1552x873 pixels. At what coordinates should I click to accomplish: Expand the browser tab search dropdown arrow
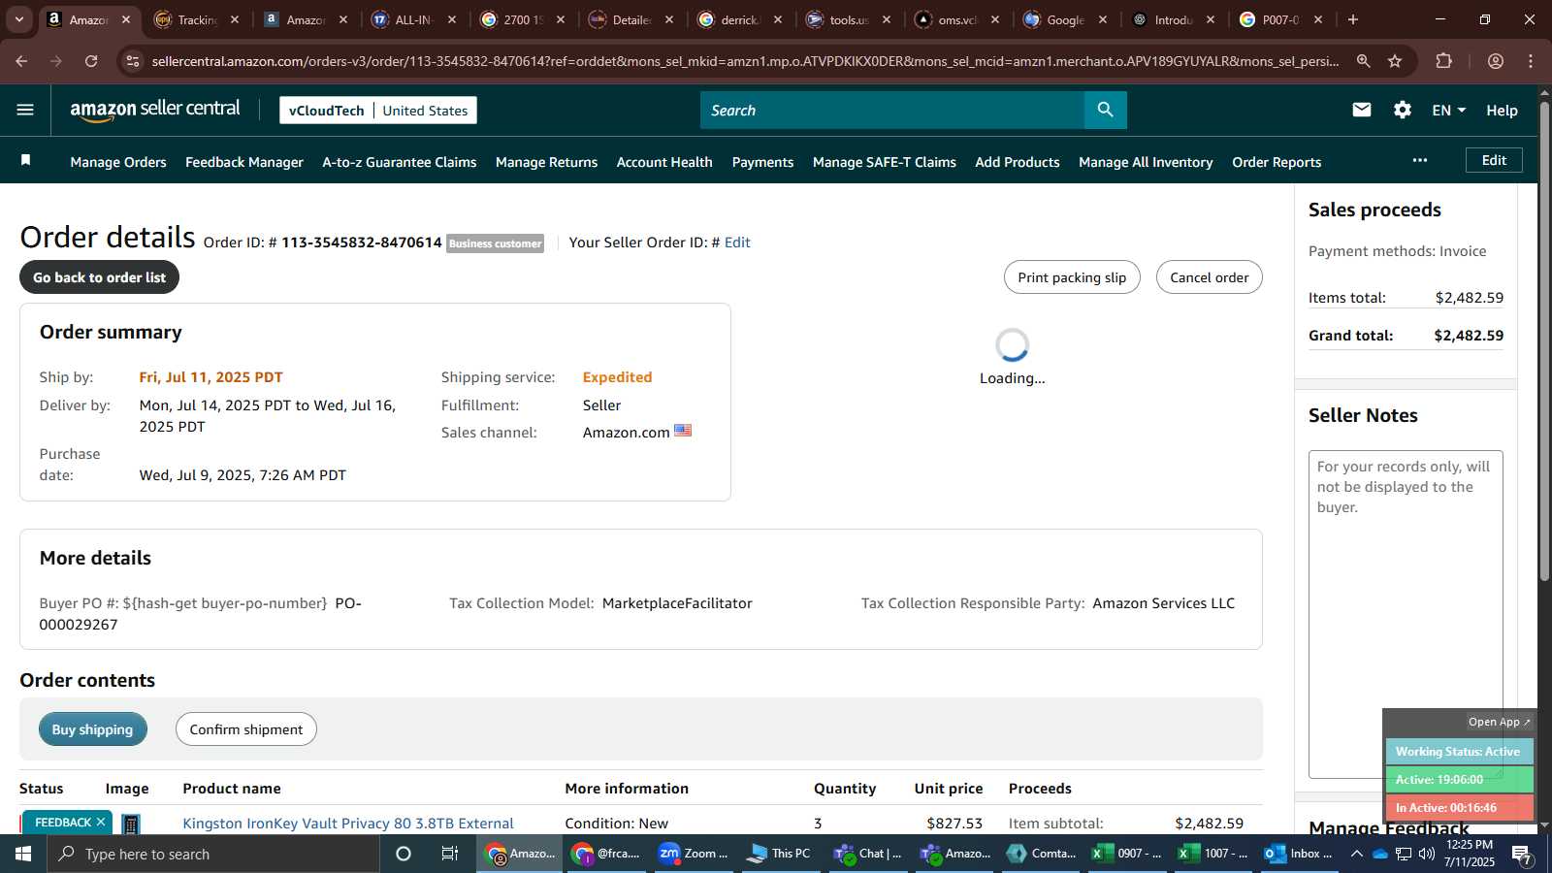[18, 19]
